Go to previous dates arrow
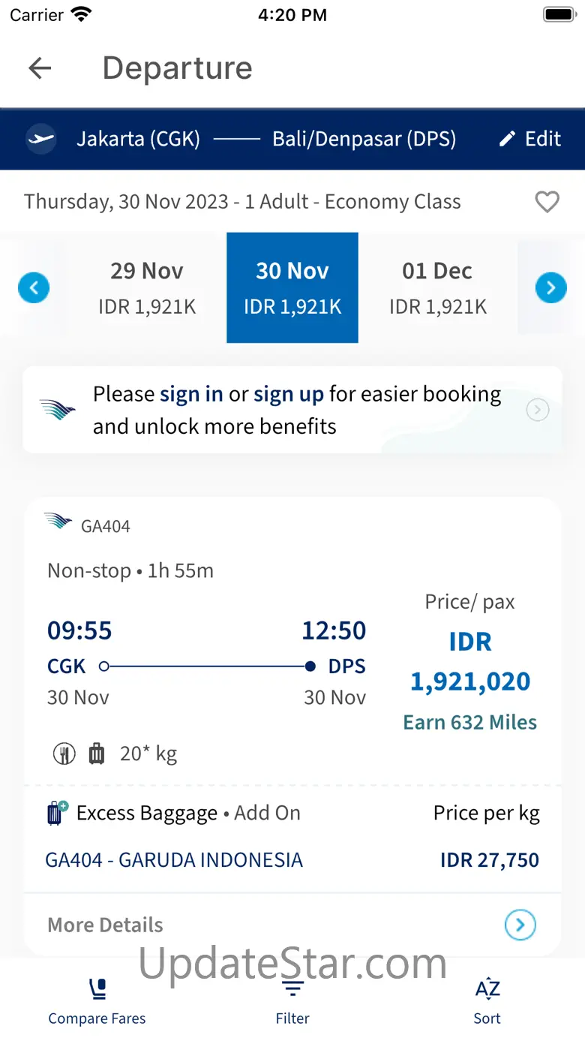 (x=34, y=287)
